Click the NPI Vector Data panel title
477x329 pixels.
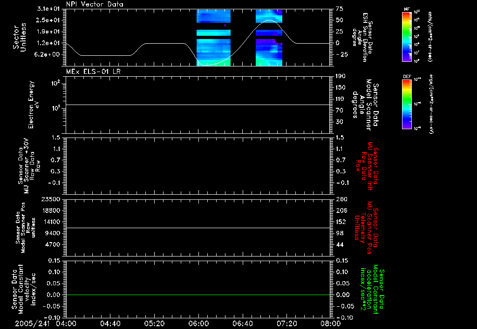(95, 4)
